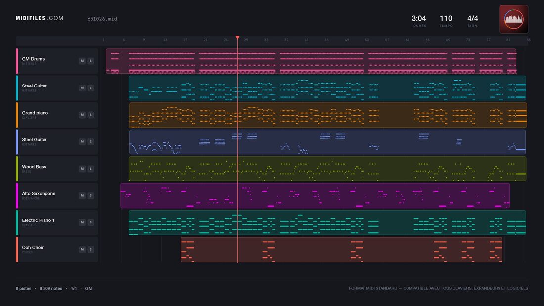Mute the Steel Guitar track above Wood Bass

click(82, 141)
